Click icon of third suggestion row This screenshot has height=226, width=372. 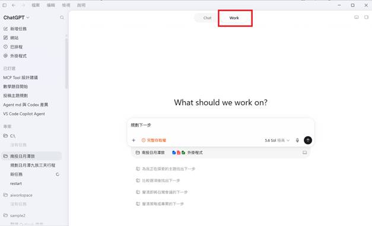(x=138, y=192)
